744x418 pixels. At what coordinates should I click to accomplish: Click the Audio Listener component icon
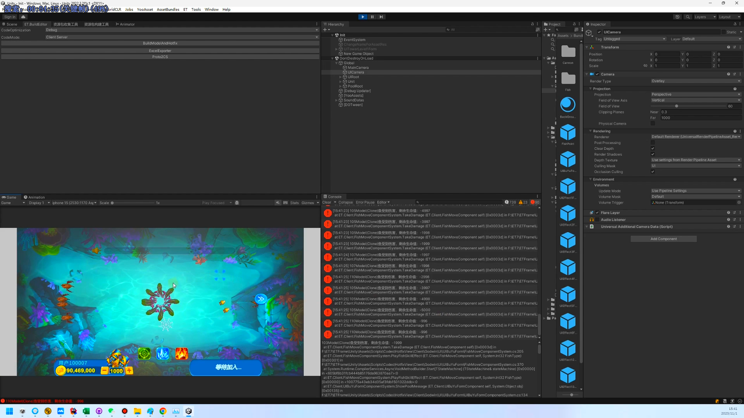[x=592, y=219]
